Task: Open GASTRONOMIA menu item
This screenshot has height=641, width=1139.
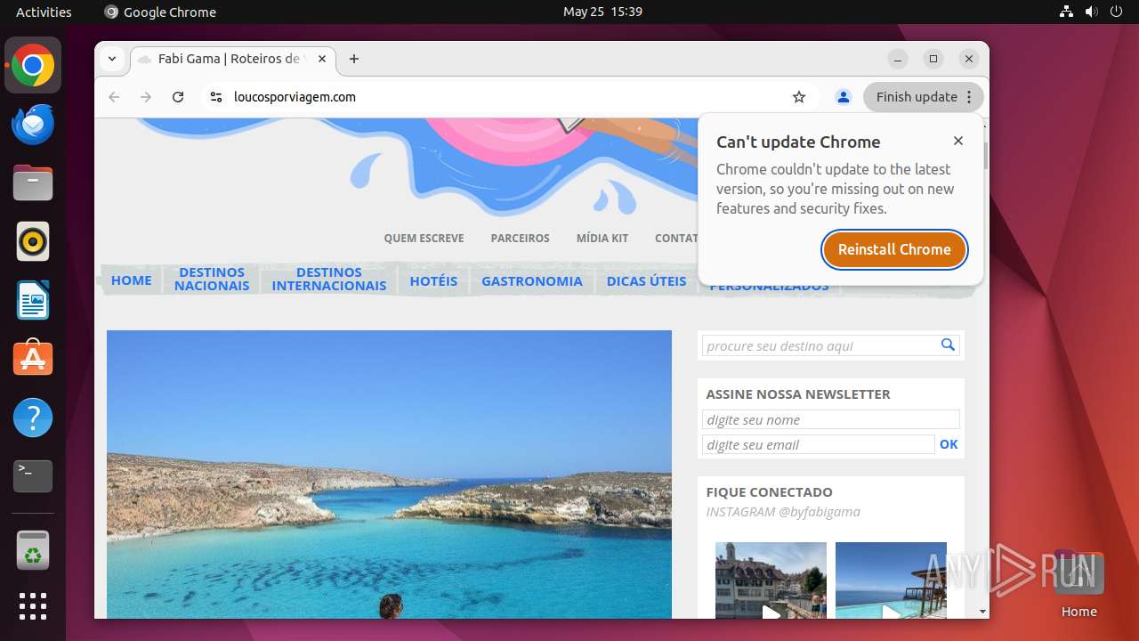Action: pyautogui.click(x=532, y=280)
